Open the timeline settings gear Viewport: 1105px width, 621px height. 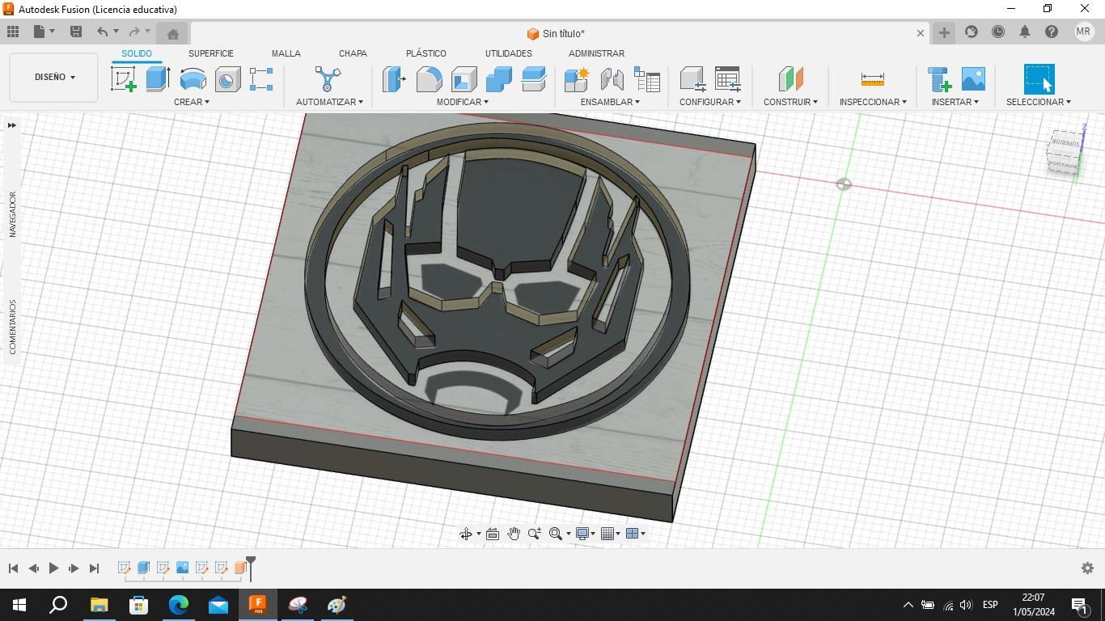[1087, 568]
